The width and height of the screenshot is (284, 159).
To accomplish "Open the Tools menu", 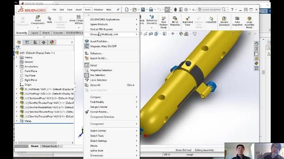I will point(88,10).
